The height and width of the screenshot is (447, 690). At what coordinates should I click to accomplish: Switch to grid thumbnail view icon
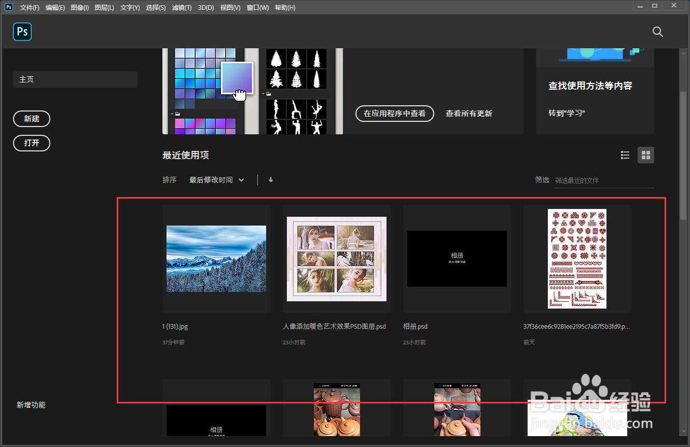pos(646,155)
